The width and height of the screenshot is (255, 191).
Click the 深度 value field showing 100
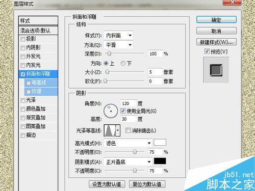[x=155, y=54]
